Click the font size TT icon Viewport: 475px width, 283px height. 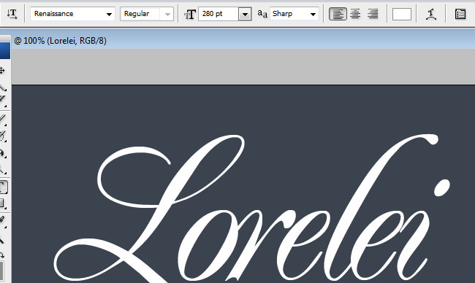190,14
